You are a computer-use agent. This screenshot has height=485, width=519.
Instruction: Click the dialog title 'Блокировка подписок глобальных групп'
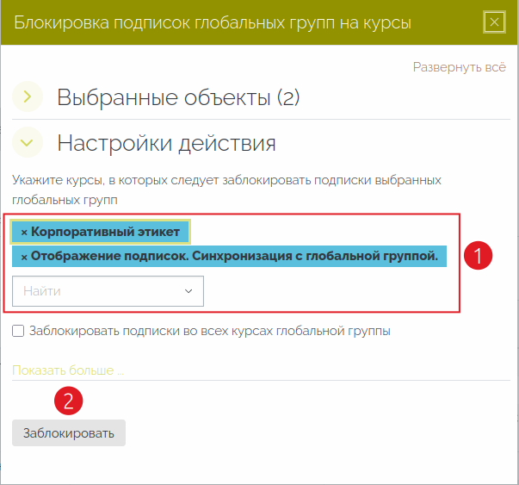pyautogui.click(x=213, y=22)
